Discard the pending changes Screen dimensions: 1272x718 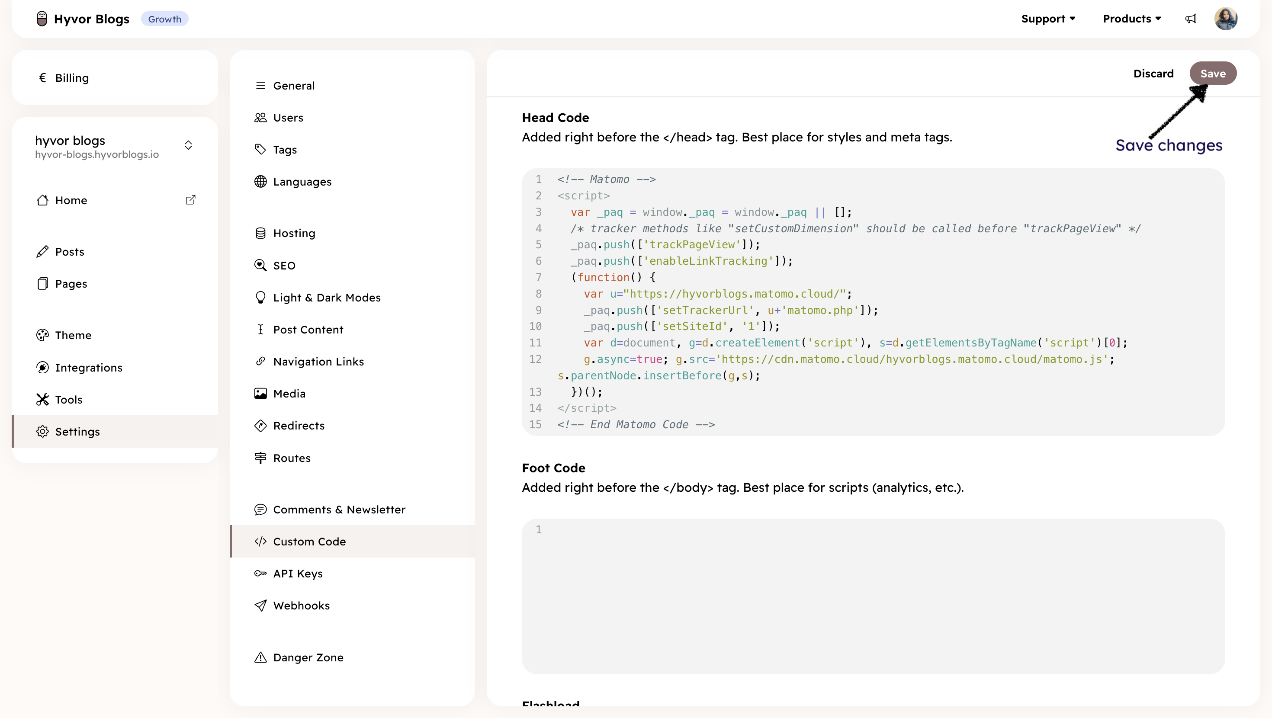tap(1153, 73)
